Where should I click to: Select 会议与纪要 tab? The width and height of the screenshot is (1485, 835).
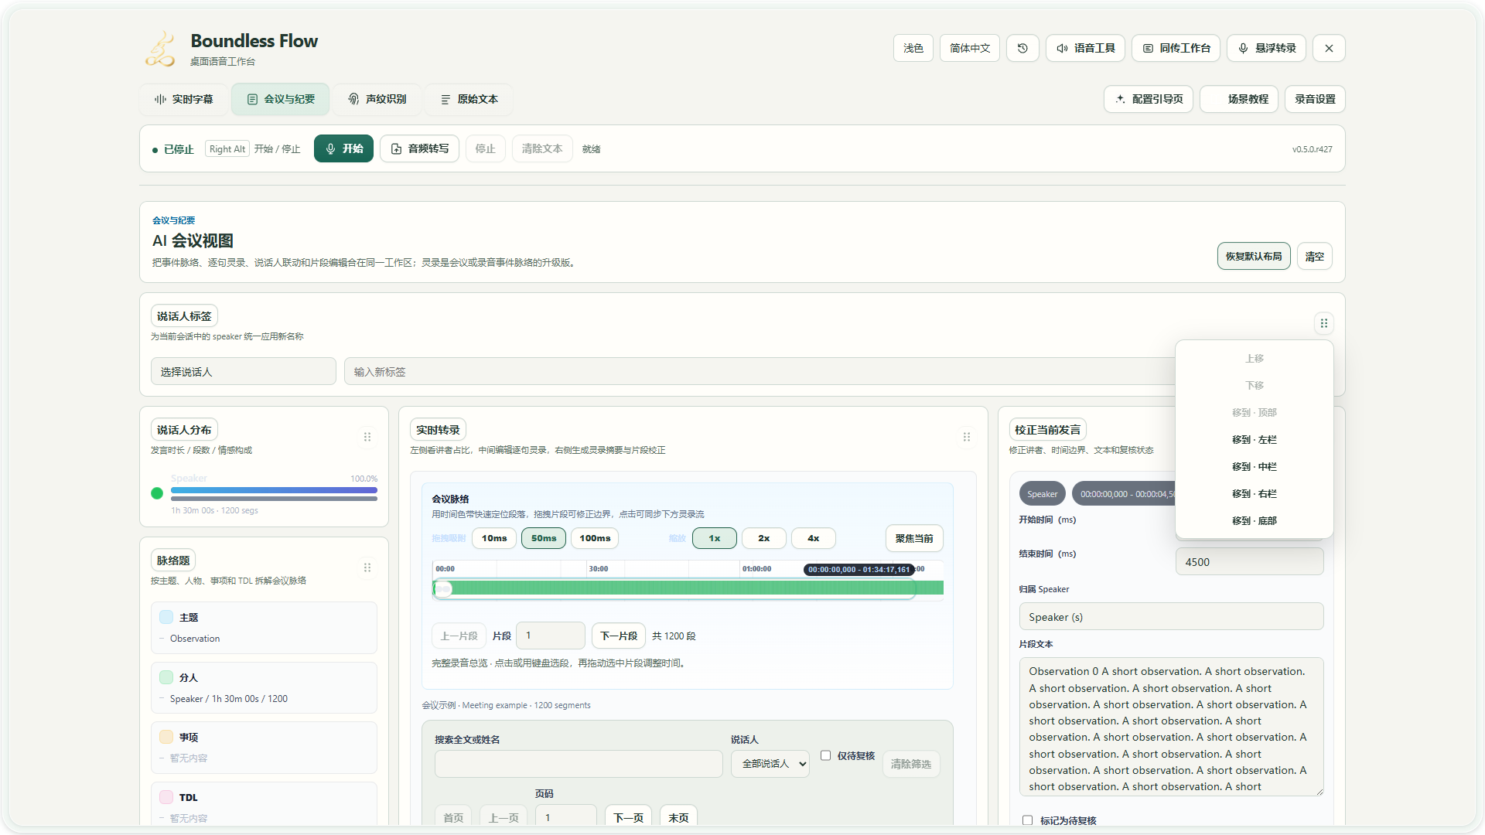(x=281, y=99)
